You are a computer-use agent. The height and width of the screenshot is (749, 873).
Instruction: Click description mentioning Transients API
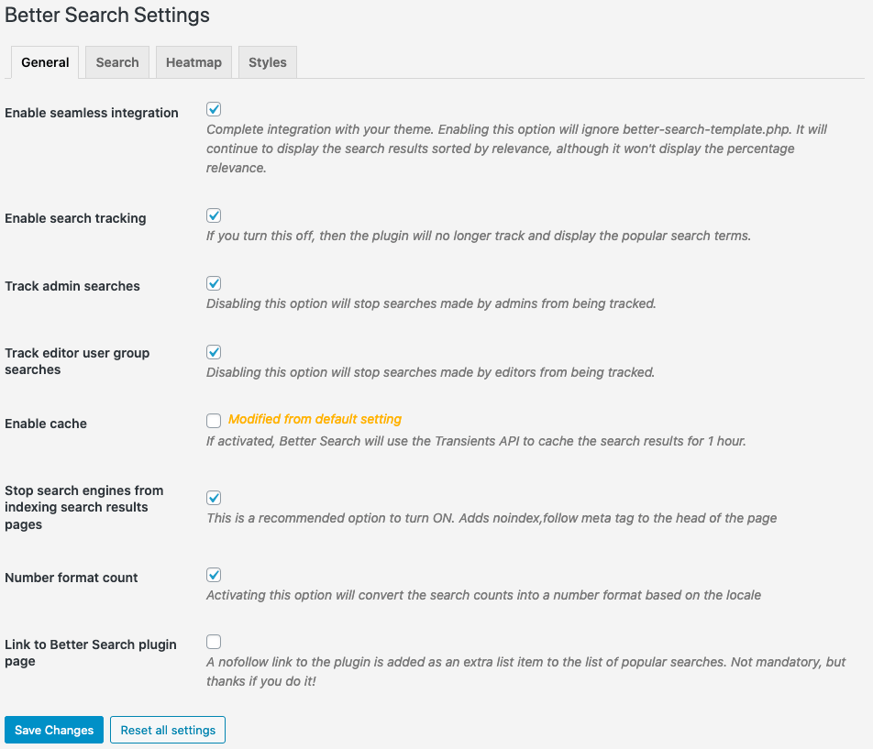pos(476,441)
